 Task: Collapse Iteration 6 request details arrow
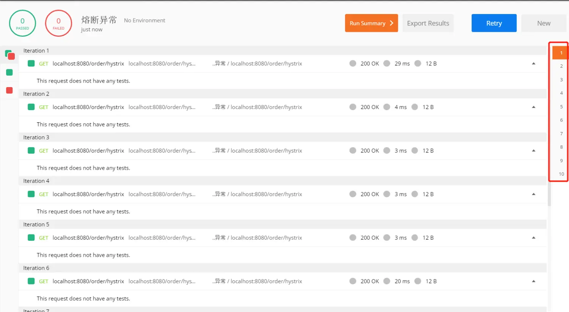tap(533, 281)
